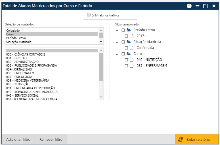Image resolution: width=220 pixels, height=145 pixels.
Task: Click the Curso folder icon in filter tree
Action: coord(129,54)
